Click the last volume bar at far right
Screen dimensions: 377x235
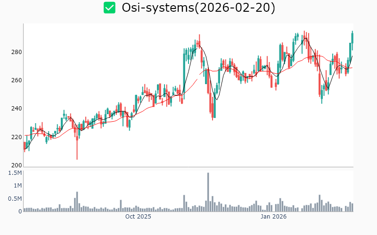pos(352,207)
